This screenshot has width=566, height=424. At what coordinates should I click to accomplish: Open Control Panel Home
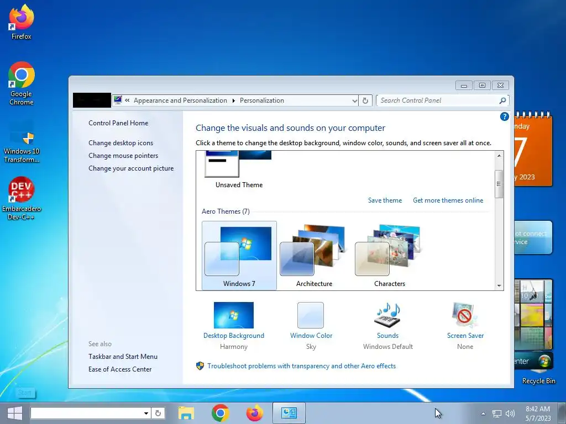pos(118,123)
